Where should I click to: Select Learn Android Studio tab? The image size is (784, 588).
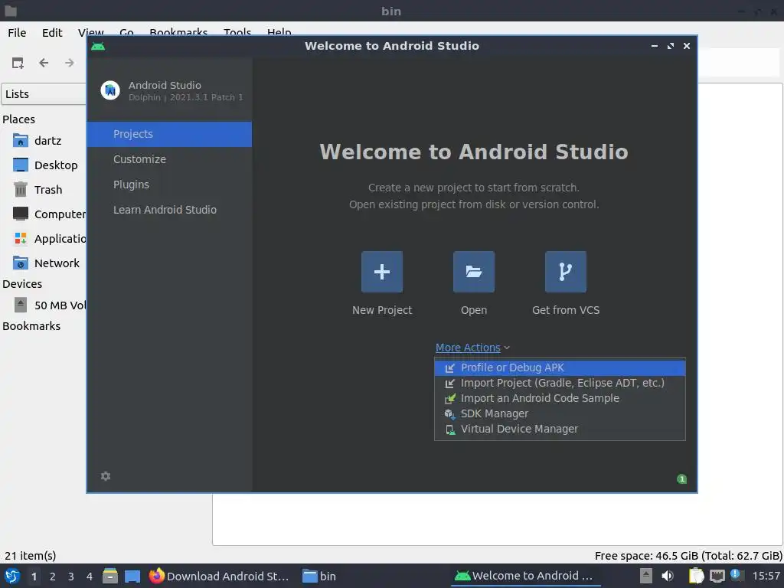(x=169, y=210)
